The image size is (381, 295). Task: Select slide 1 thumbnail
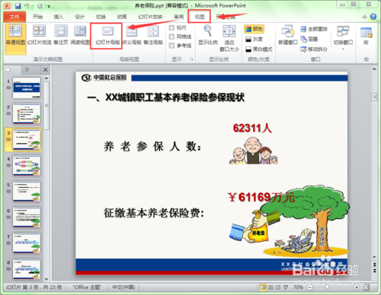click(x=27, y=88)
